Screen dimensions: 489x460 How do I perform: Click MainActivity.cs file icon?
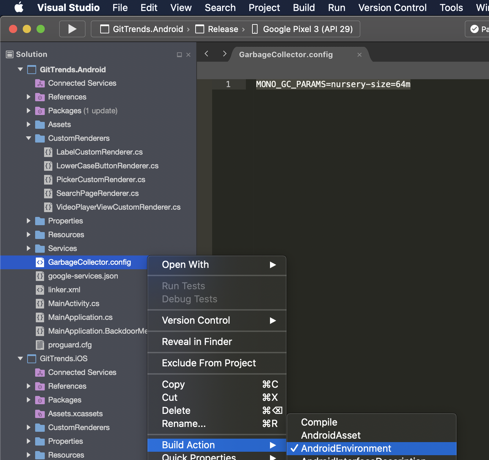[40, 304]
